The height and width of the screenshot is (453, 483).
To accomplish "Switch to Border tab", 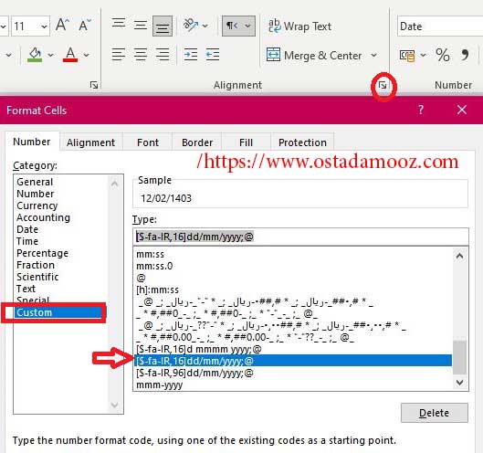I will pos(197,142).
